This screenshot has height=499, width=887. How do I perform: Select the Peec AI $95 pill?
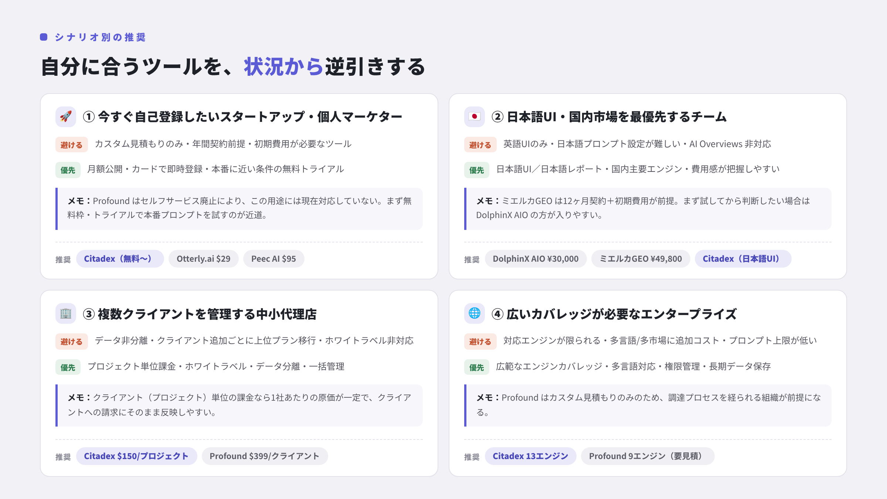pos(273,259)
